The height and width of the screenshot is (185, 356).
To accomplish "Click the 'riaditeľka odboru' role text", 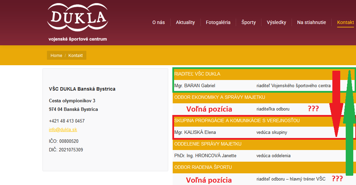I will pos(273,109).
